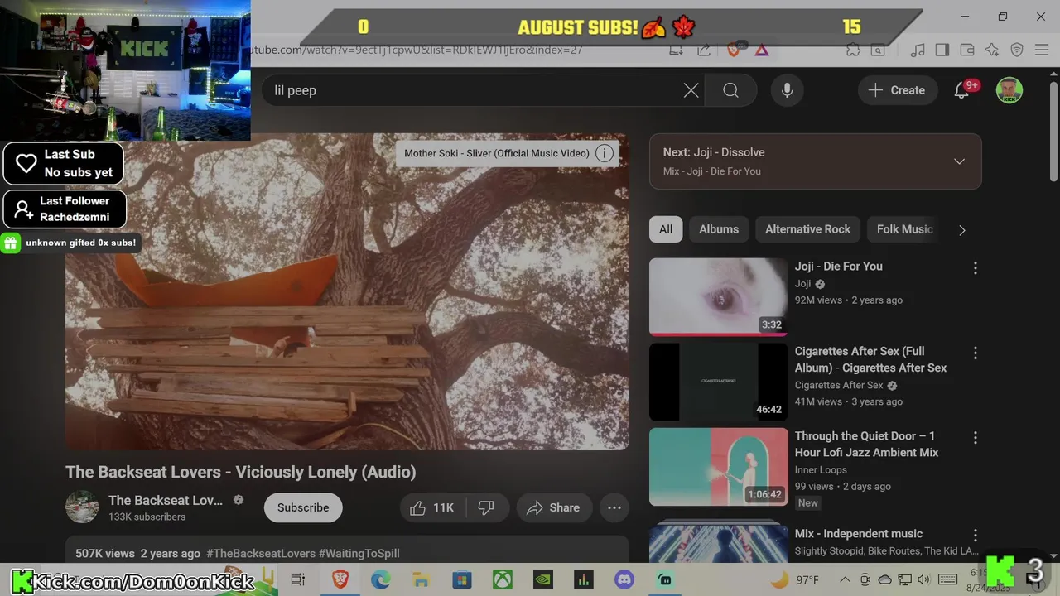Open volume speaker icon in system tray
Screen dimensions: 1060x596
924,579
